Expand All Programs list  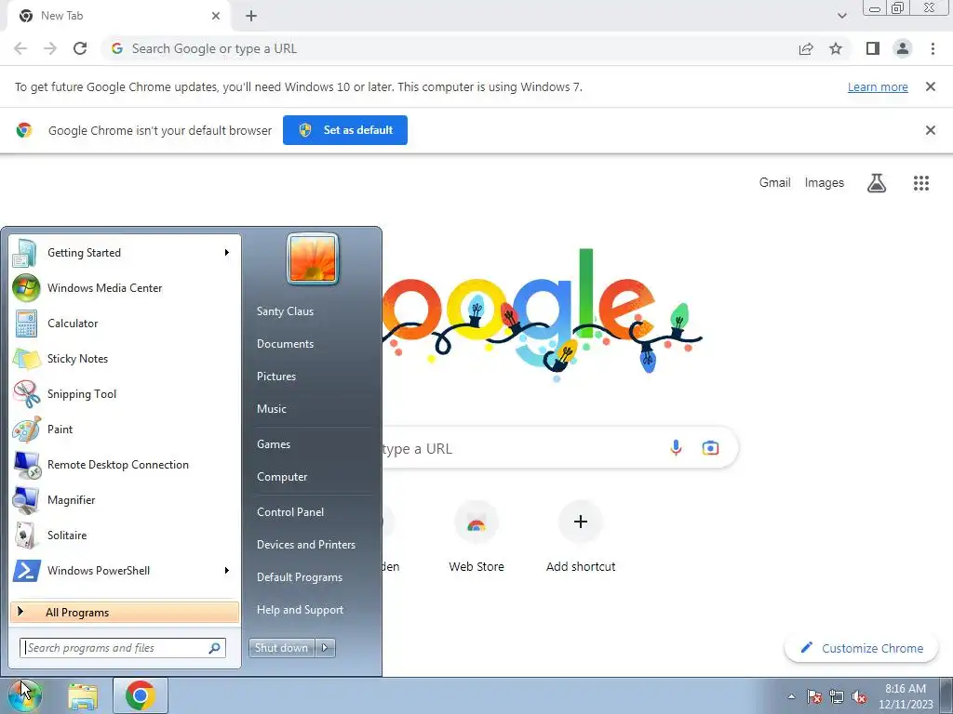tap(125, 612)
